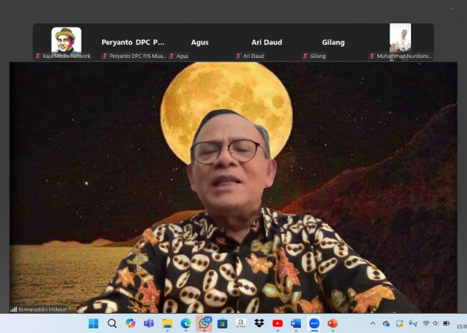The height and width of the screenshot is (333, 467).
Task: Click the OneDrive cloud tray icon
Action: click(x=386, y=324)
